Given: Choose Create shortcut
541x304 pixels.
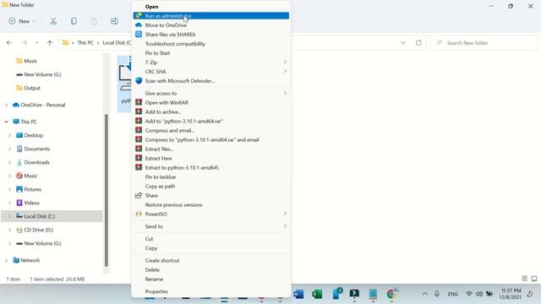Looking at the screenshot, I should tap(211, 261).
